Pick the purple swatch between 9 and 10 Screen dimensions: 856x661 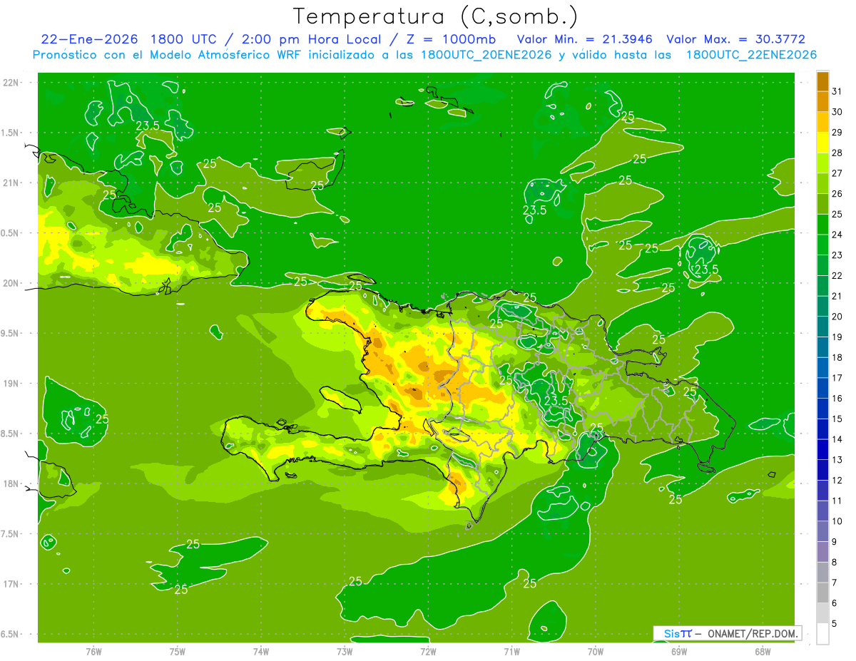click(822, 531)
